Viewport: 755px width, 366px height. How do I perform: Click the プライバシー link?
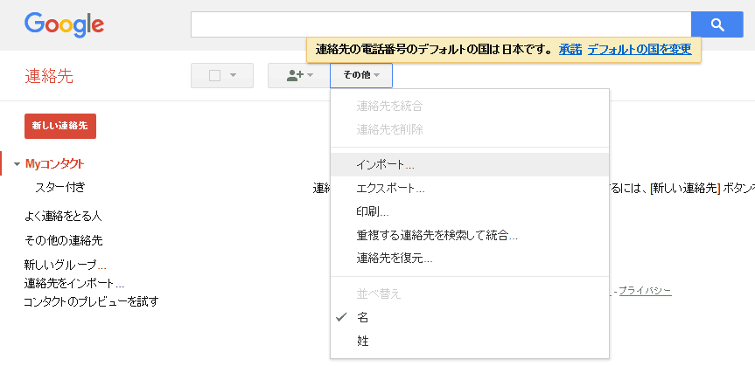tap(645, 290)
